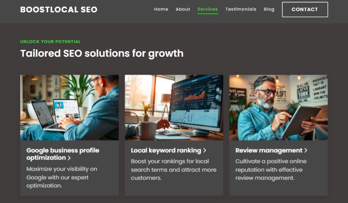348x203 pixels.
Task: Click the BOOSTLOCAL SEO logo
Action: coord(59,9)
